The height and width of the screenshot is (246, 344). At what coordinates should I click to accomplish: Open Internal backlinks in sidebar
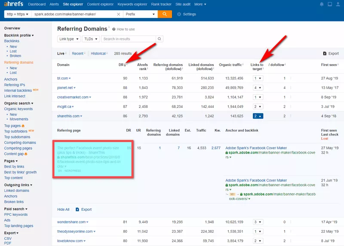[18, 90]
